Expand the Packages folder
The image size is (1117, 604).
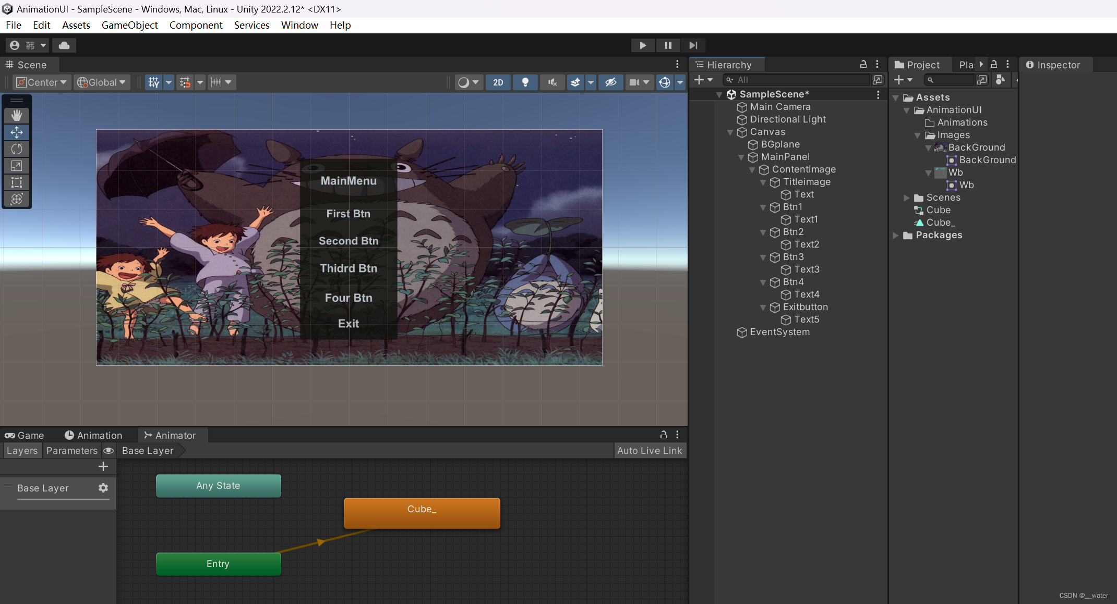tap(896, 236)
